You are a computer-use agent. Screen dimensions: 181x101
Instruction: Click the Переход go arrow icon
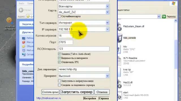(164, 17)
